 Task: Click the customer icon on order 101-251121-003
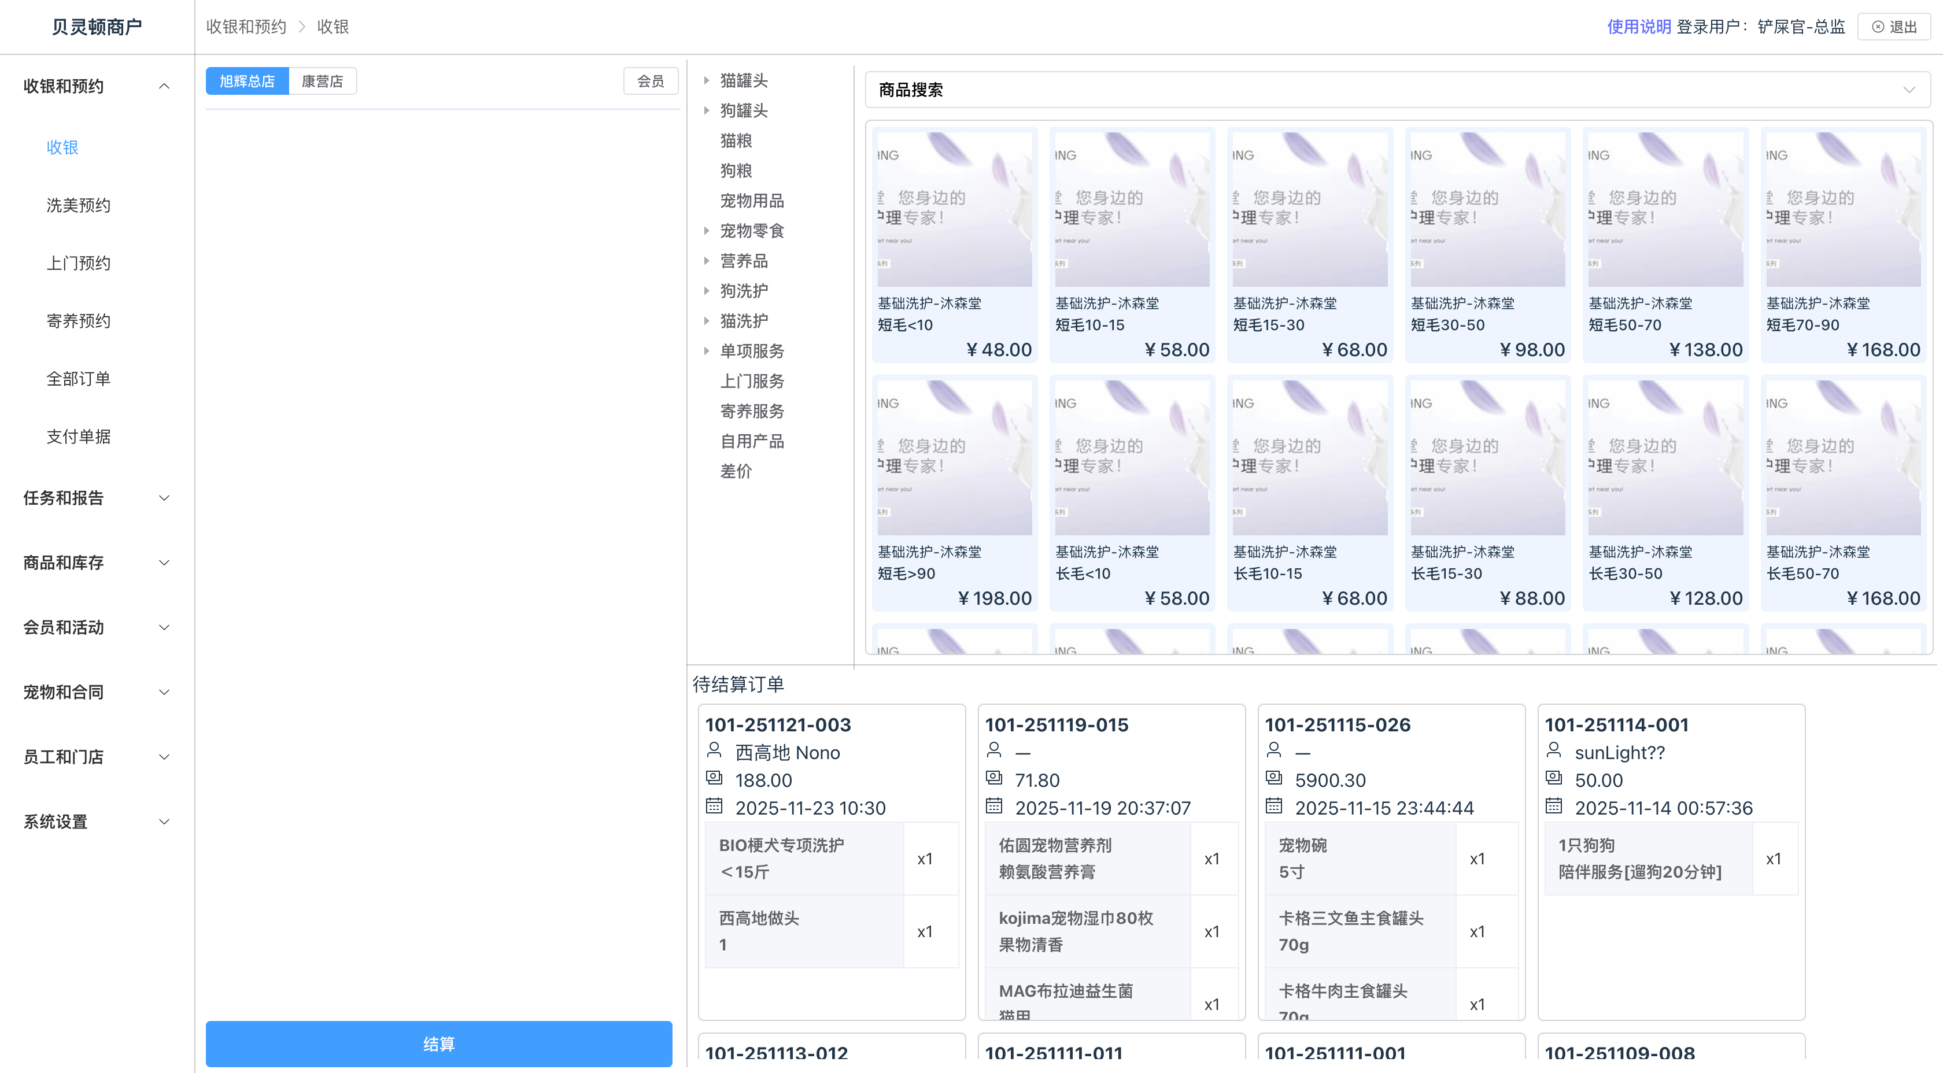click(714, 750)
